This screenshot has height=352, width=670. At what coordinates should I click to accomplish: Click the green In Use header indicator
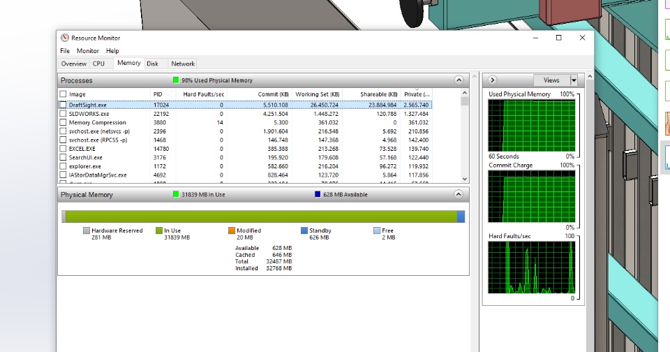[x=176, y=194]
